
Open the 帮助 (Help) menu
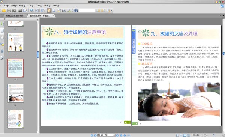[56, 6]
